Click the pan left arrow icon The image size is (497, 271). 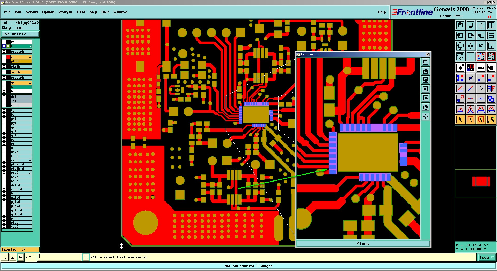460,36
